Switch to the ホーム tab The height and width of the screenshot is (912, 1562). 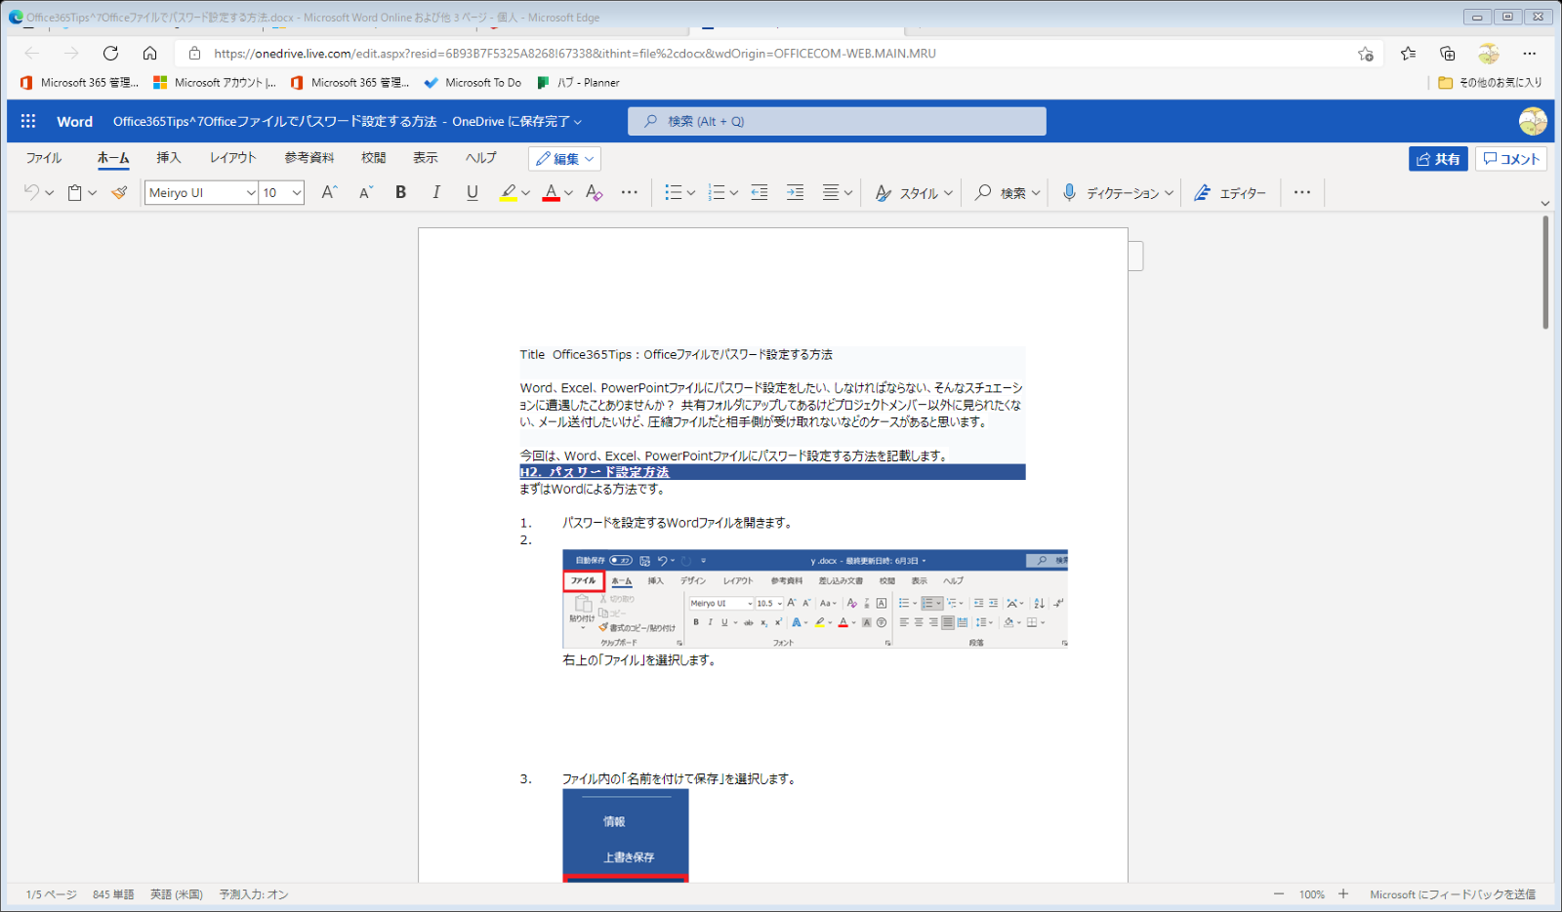coord(113,158)
